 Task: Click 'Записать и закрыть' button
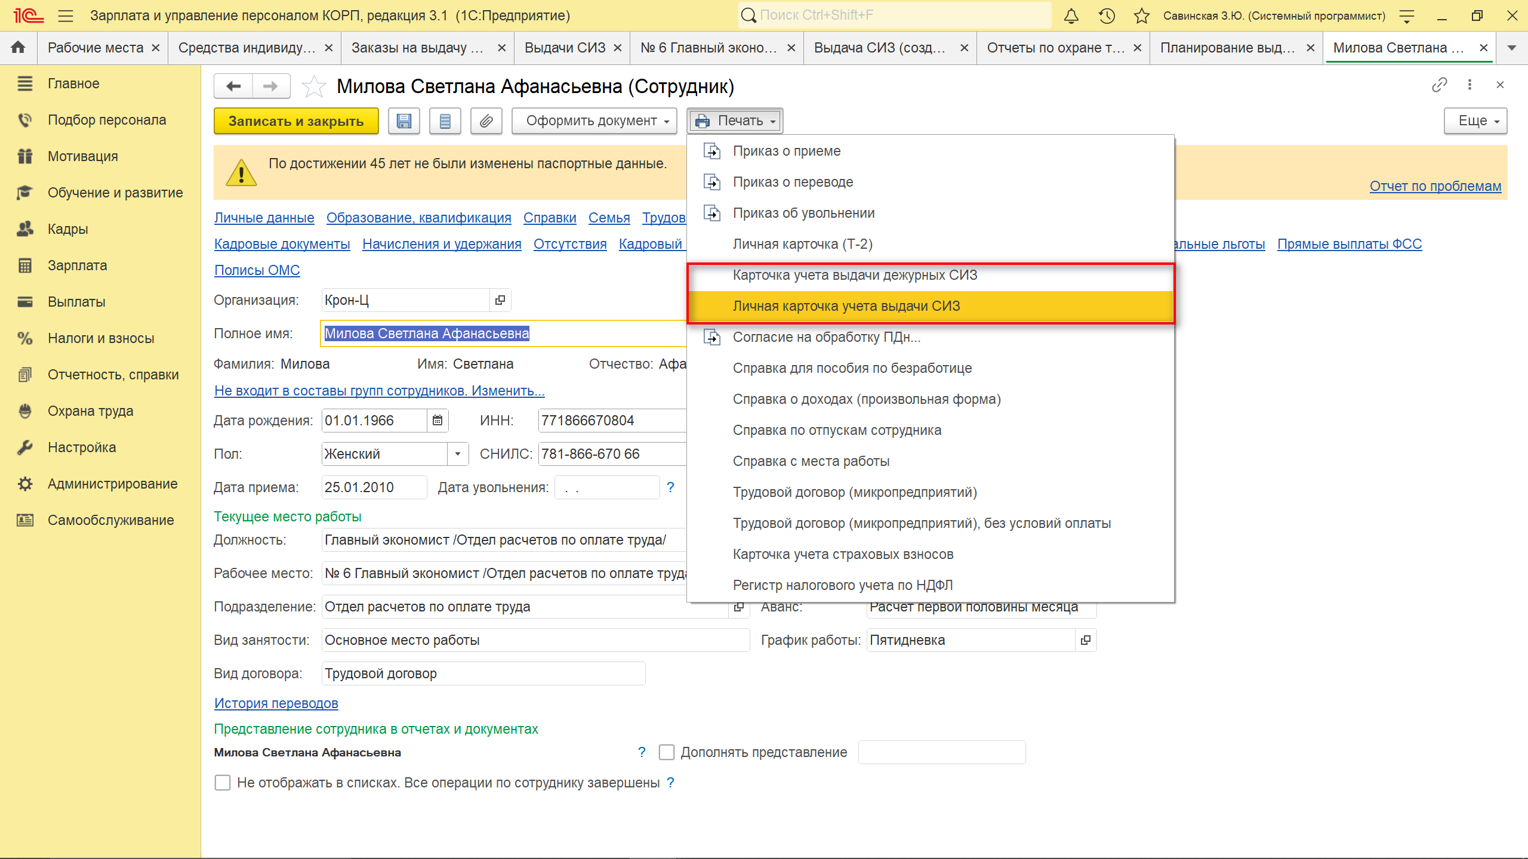pos(296,121)
